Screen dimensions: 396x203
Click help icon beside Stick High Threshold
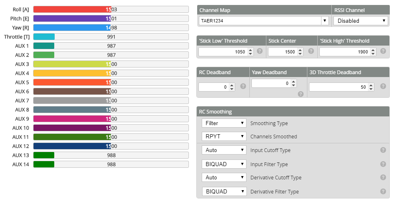click(383, 51)
